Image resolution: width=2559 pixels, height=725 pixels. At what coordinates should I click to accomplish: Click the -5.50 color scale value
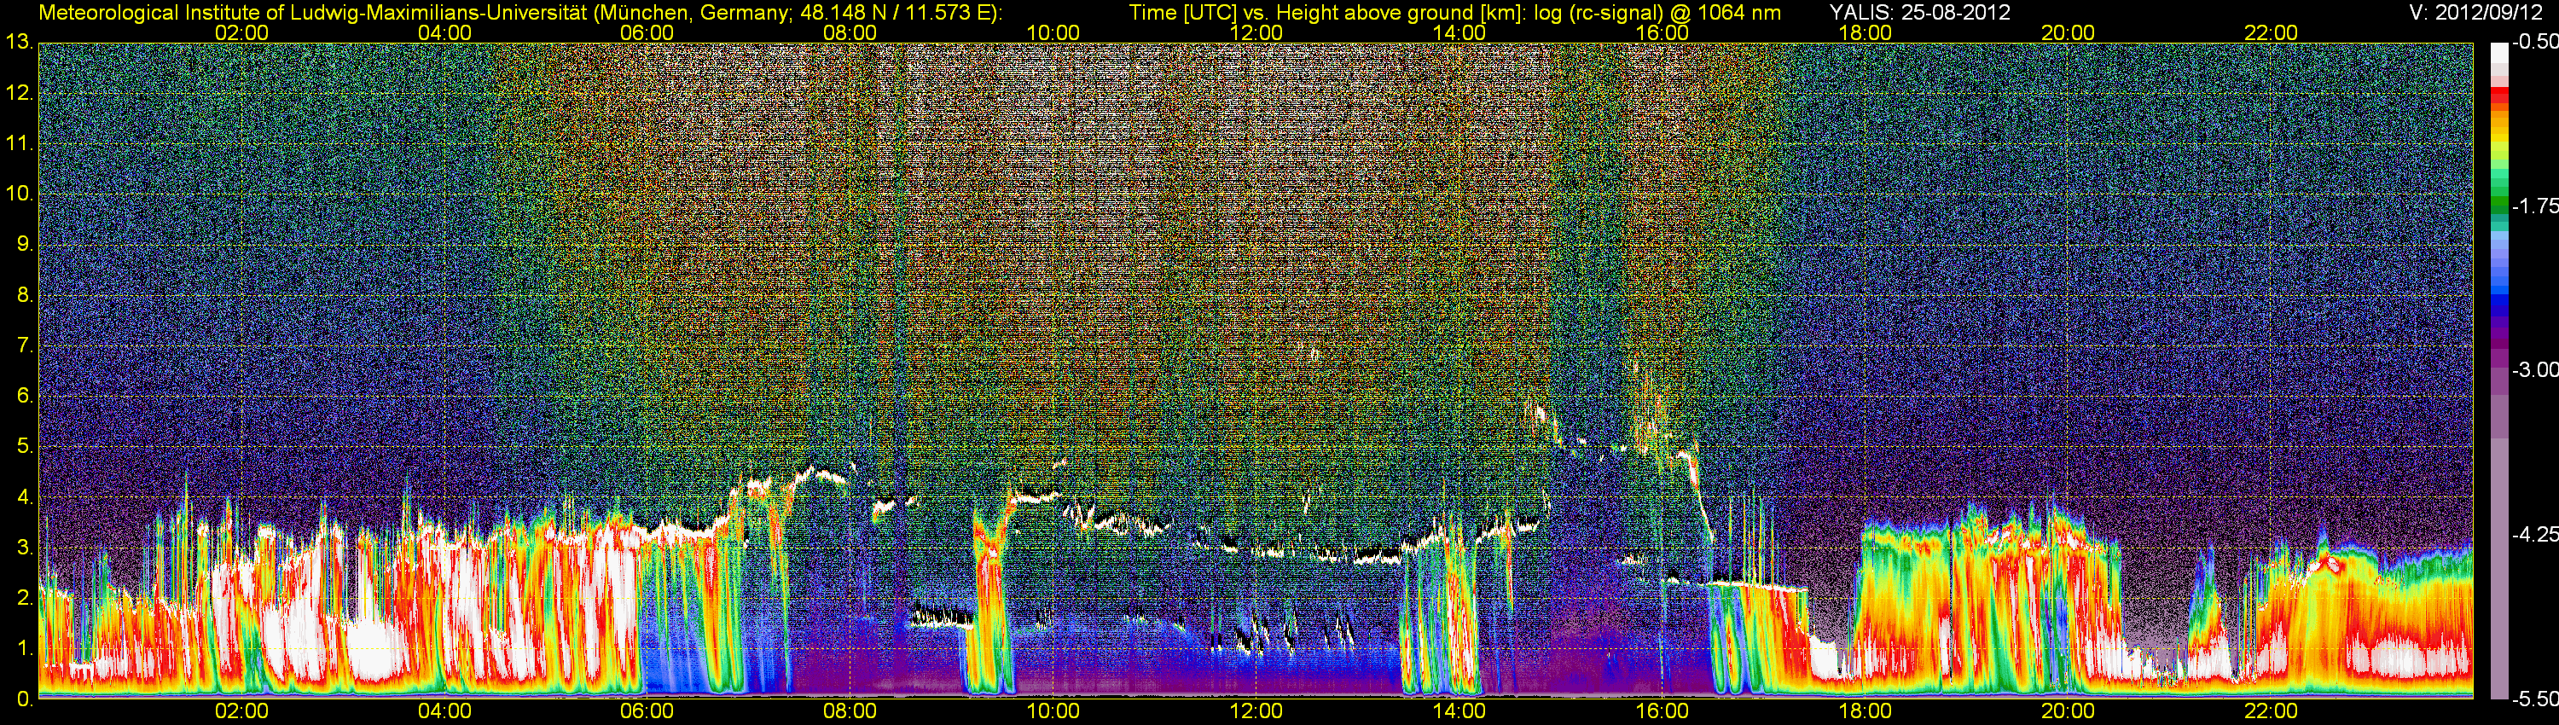click(x=2534, y=699)
